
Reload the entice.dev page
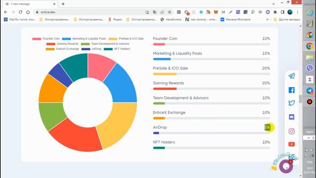point(20,12)
